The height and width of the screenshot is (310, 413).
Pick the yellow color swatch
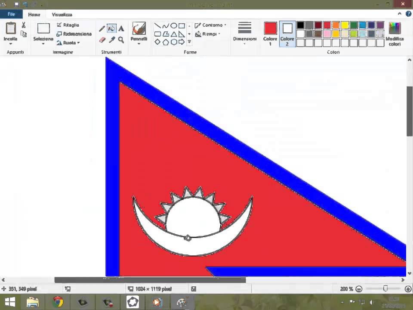(345, 25)
